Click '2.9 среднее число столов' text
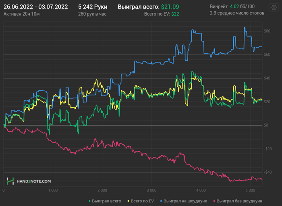 tap(237, 13)
